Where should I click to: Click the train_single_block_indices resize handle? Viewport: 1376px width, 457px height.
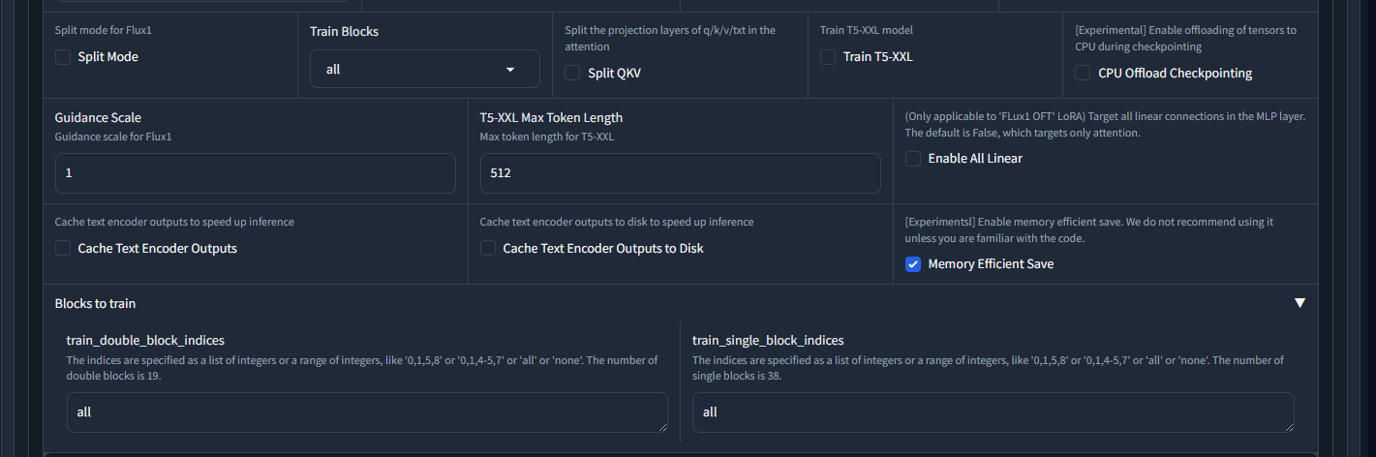(x=1289, y=426)
